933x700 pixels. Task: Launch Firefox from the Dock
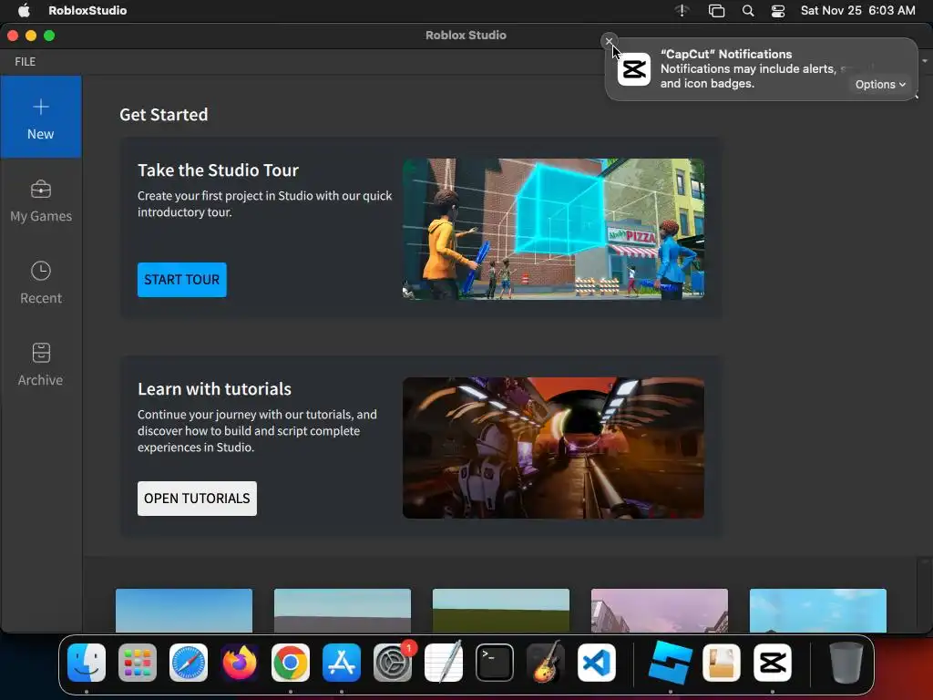click(x=240, y=663)
